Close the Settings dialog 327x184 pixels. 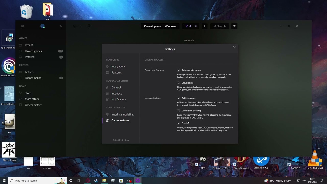(234, 47)
